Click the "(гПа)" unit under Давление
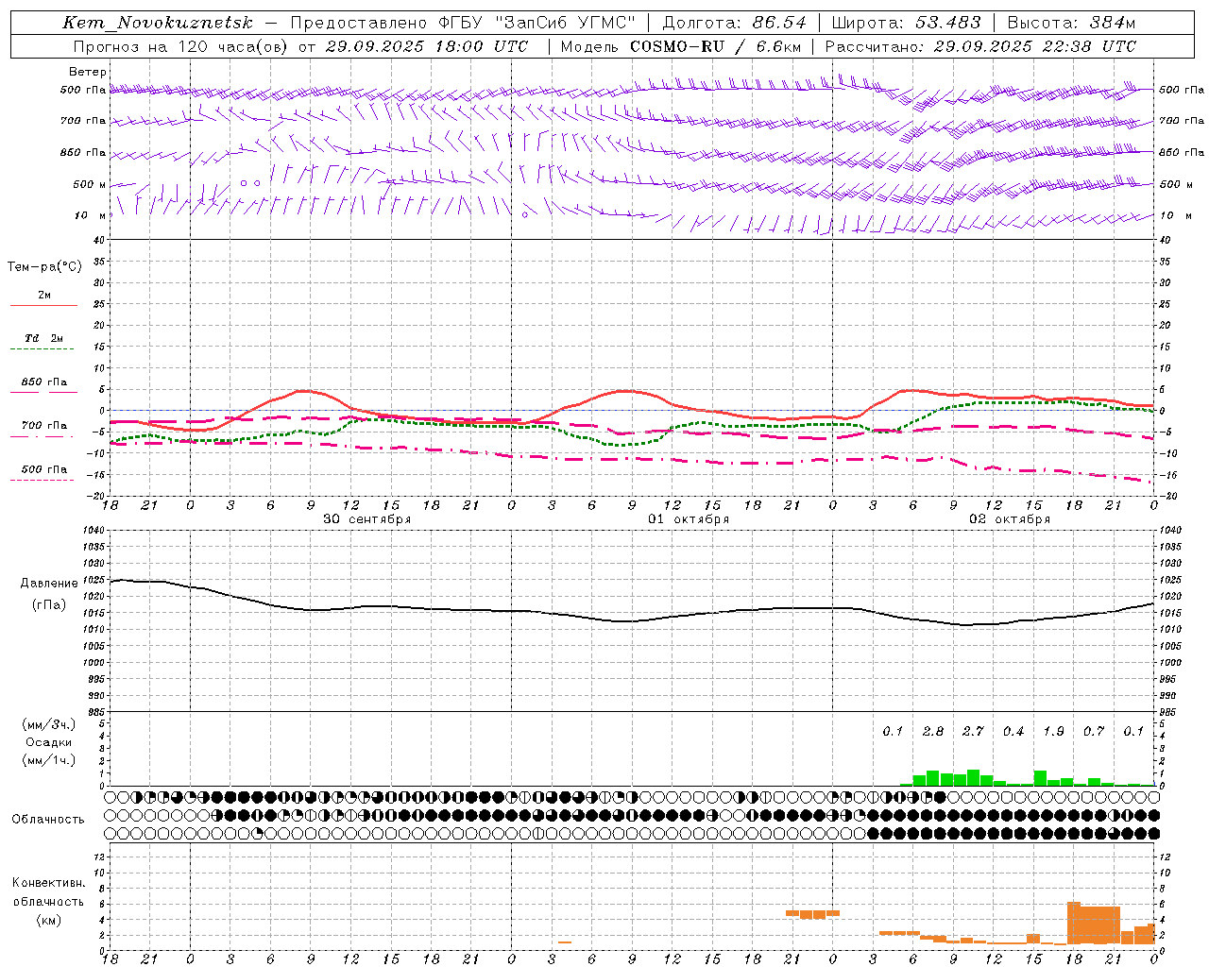 [49, 605]
